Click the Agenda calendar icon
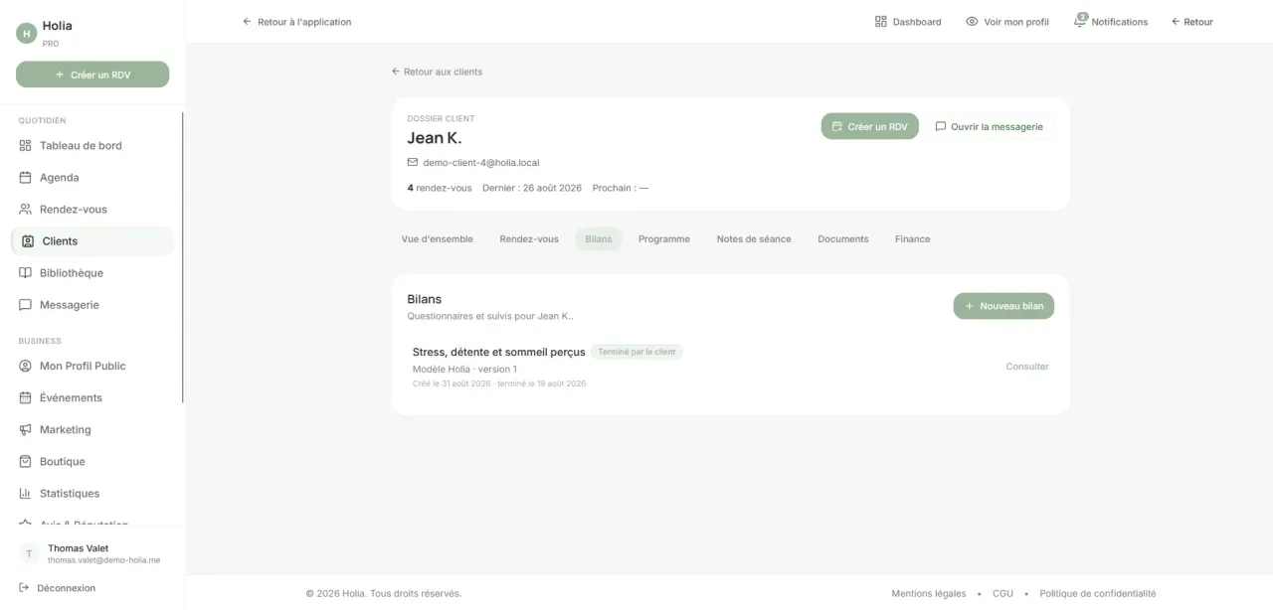Viewport: 1273px width, 610px height. (x=26, y=177)
